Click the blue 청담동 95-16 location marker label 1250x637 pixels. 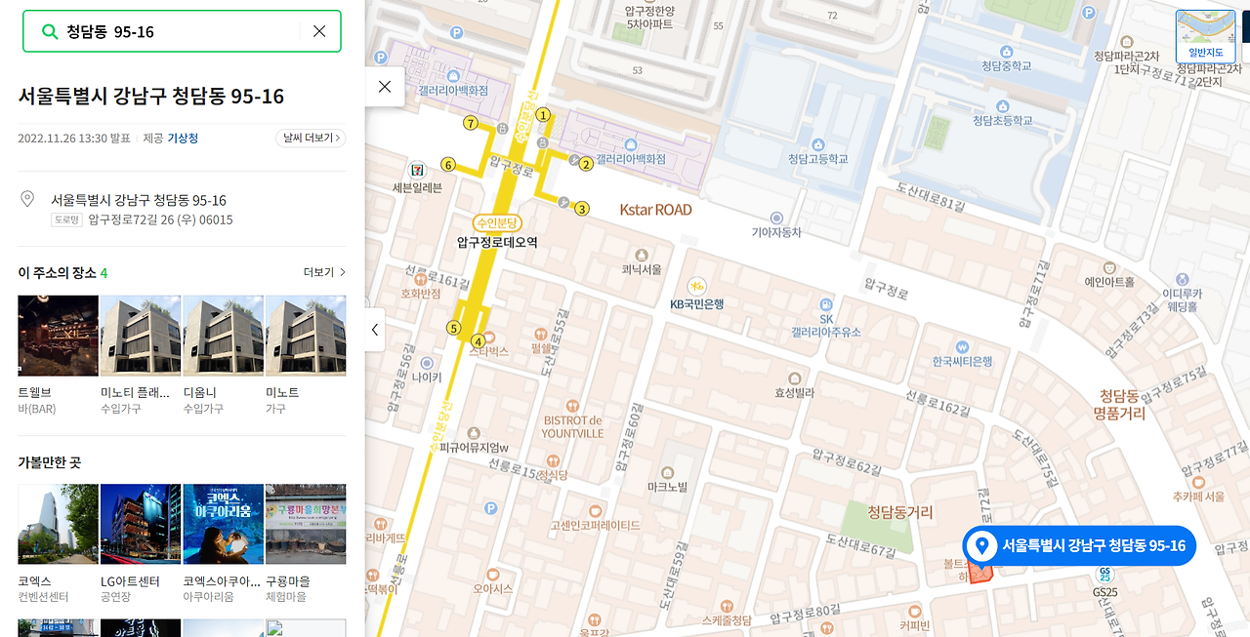tap(1079, 545)
